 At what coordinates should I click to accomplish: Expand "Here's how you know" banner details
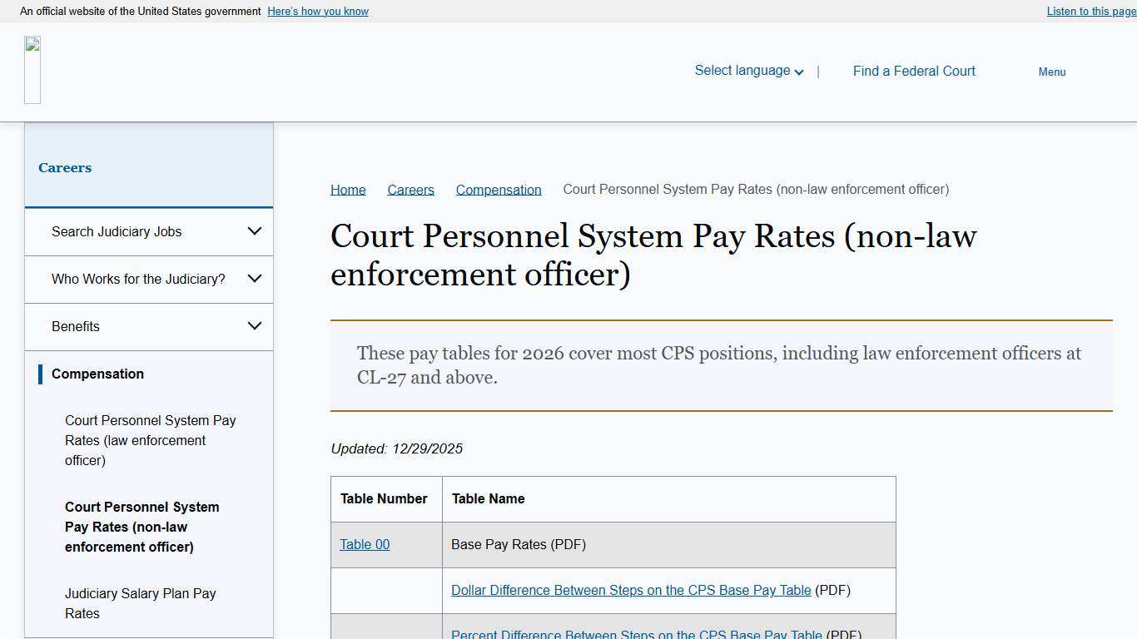point(317,11)
